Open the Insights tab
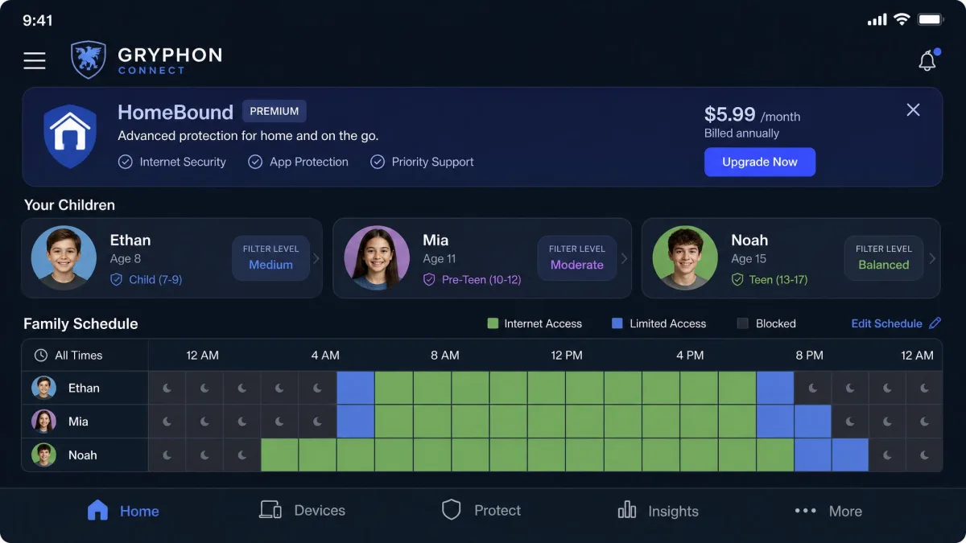 (658, 511)
